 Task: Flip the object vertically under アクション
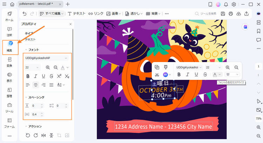point(51,135)
